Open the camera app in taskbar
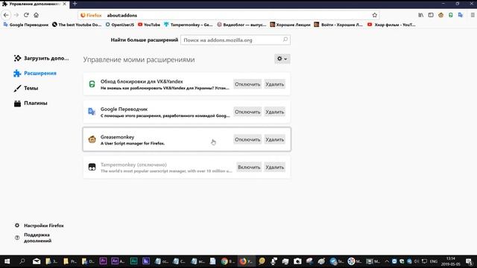 coord(297,261)
